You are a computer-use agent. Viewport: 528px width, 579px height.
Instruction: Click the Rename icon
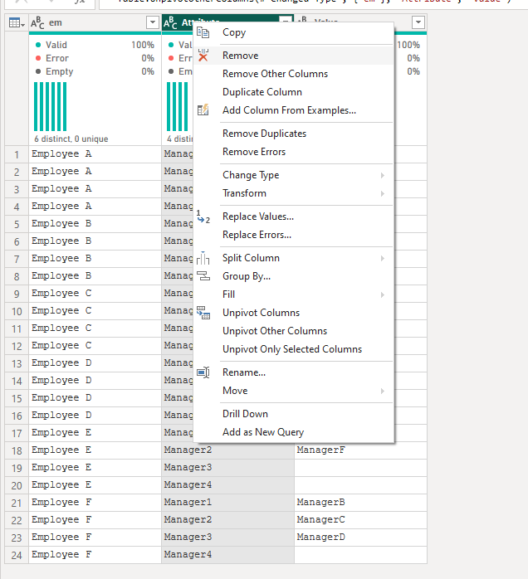203,372
